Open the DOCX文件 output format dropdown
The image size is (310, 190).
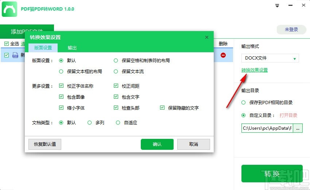click(x=270, y=58)
